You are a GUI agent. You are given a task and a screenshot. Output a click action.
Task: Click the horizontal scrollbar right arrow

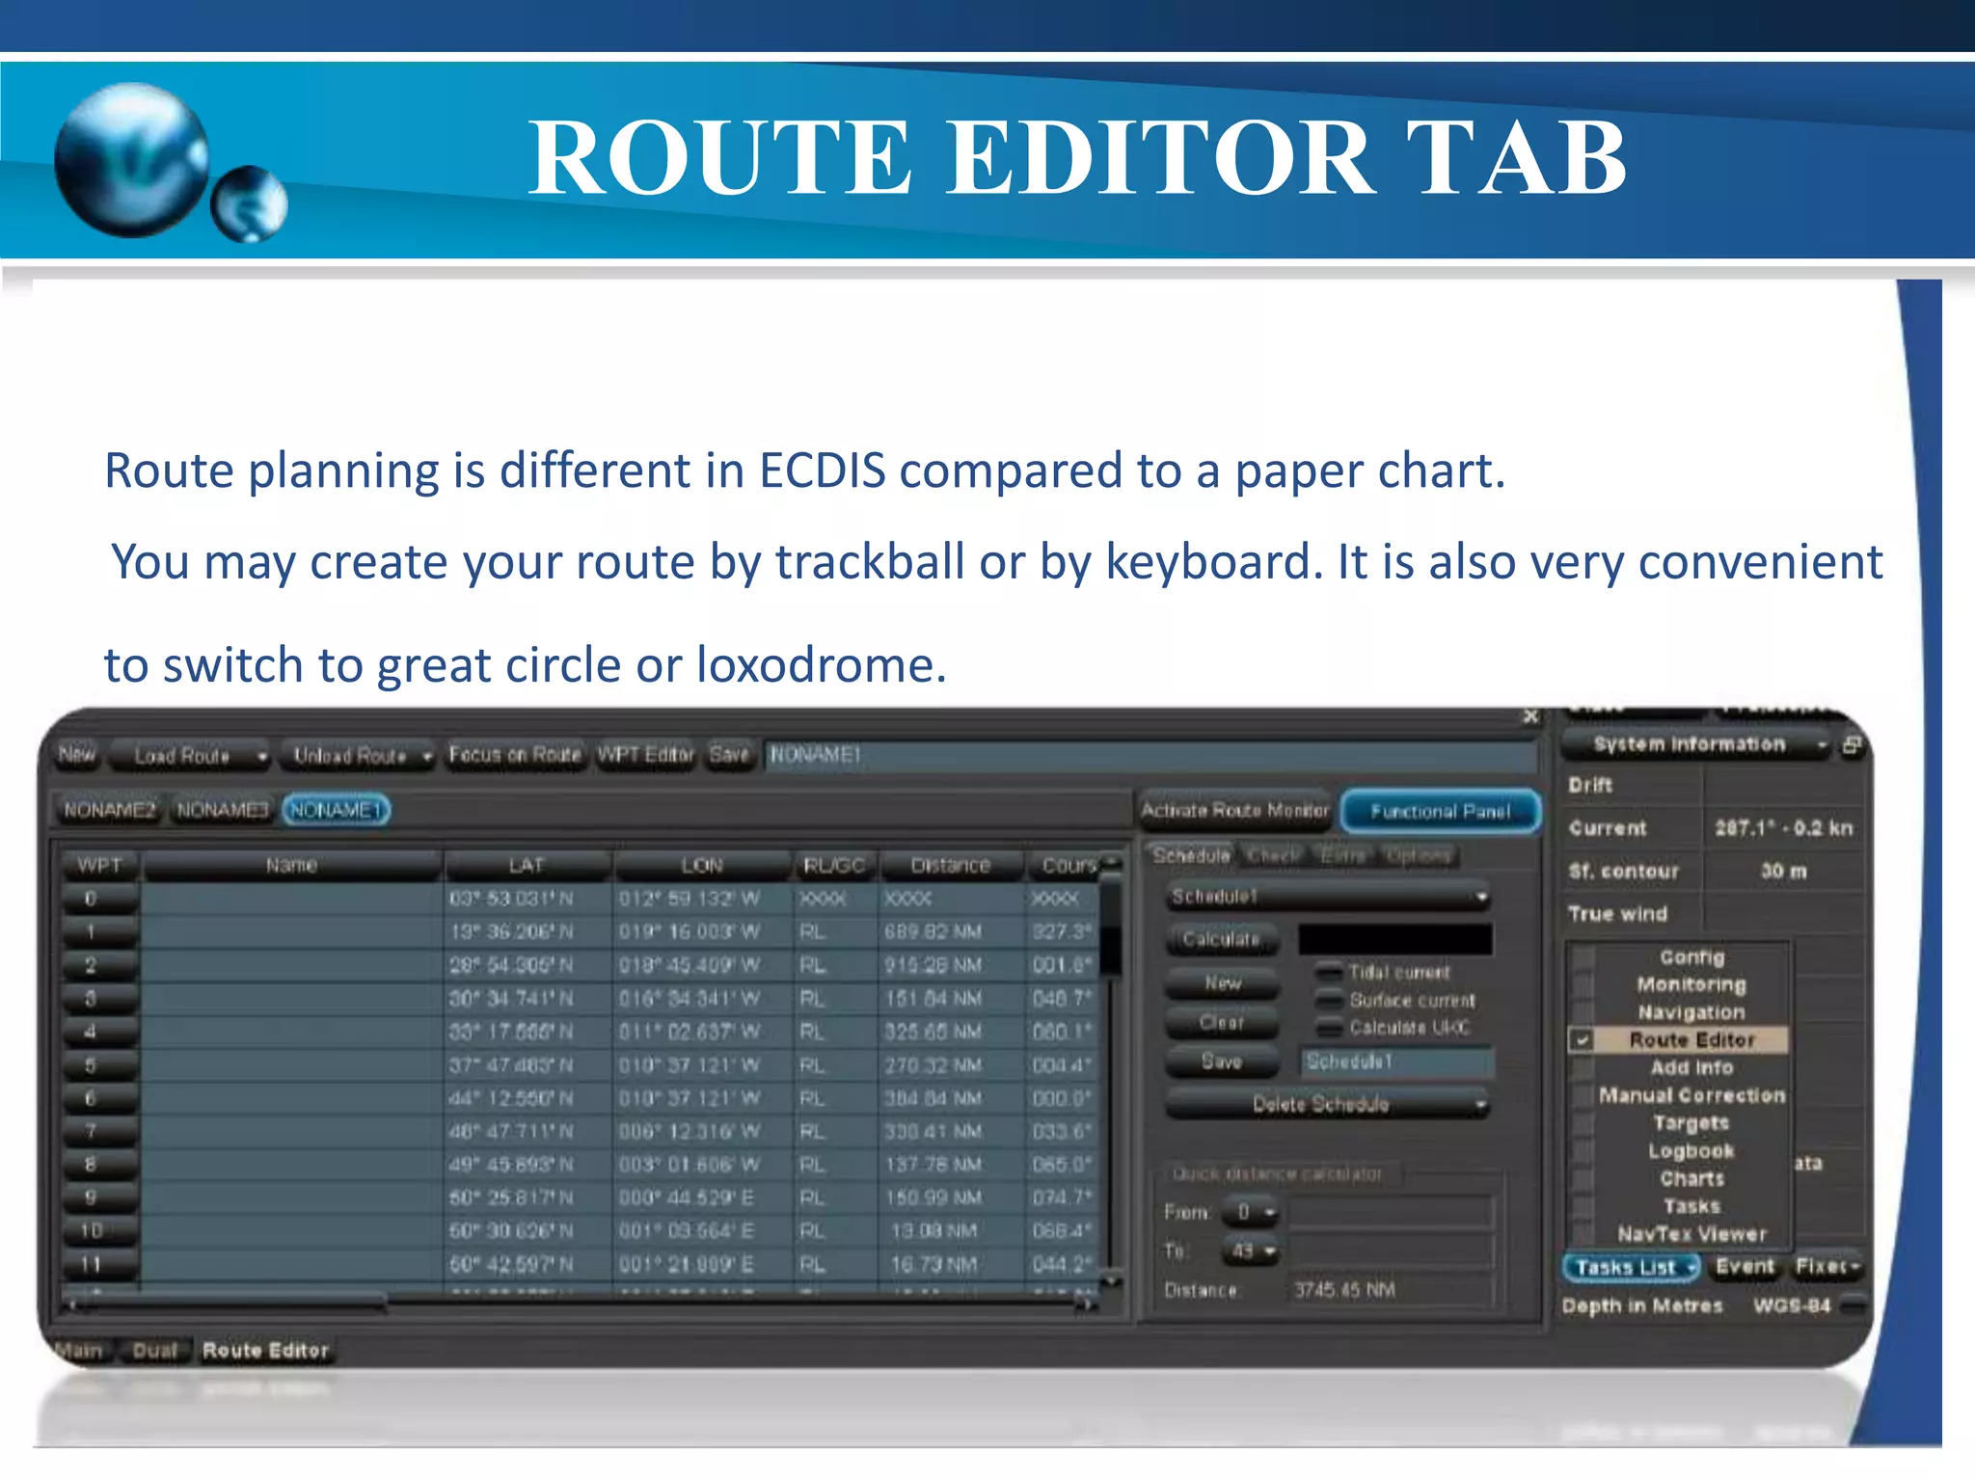[1089, 1305]
